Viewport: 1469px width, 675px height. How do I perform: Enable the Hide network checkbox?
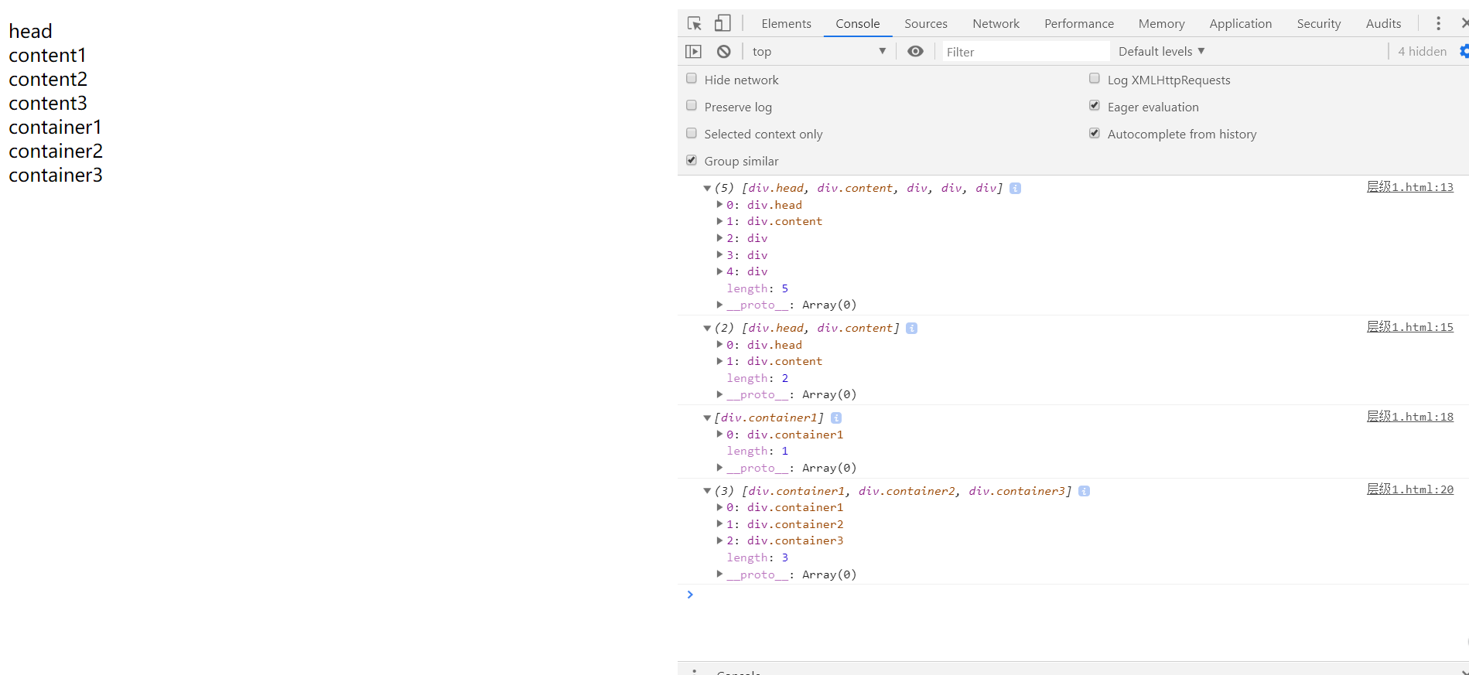click(x=692, y=79)
